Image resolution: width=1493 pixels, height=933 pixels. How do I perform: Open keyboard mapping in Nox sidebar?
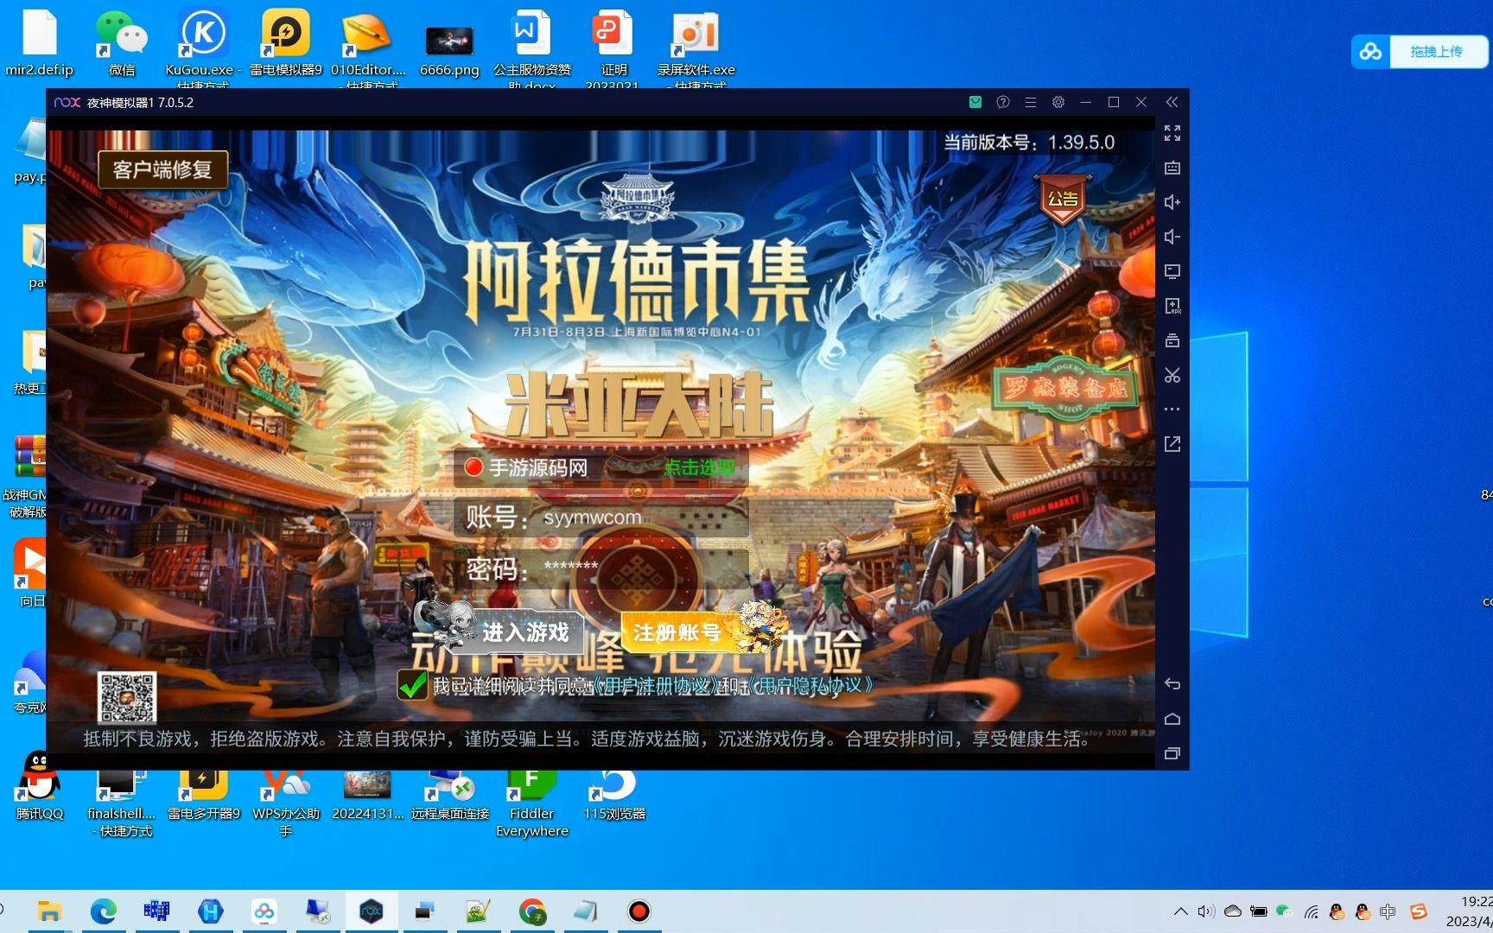[1172, 168]
